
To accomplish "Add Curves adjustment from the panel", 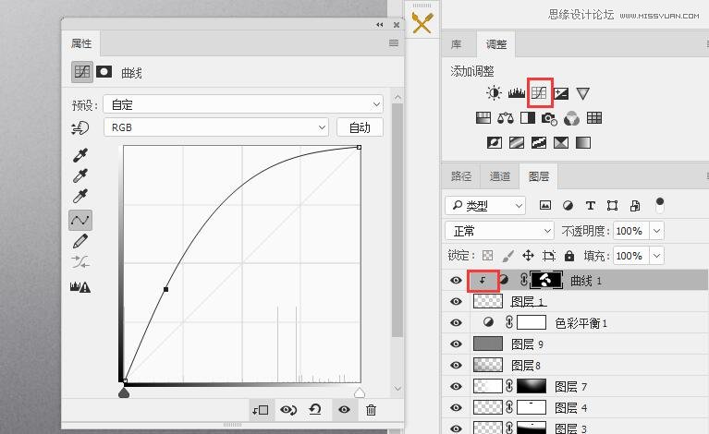I will pyautogui.click(x=539, y=93).
